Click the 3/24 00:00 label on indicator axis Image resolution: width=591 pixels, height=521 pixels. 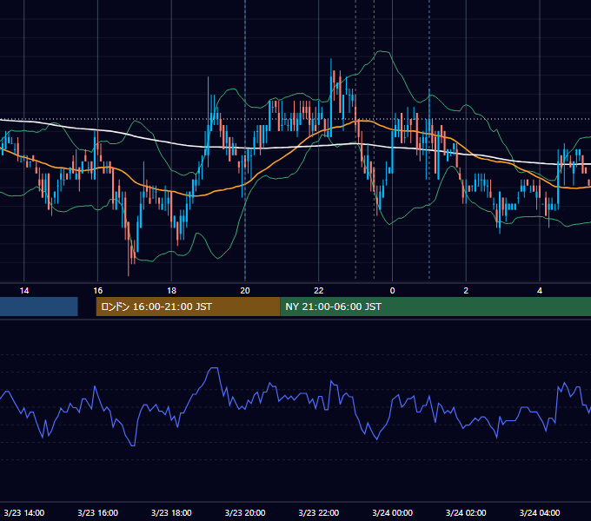[392, 512]
